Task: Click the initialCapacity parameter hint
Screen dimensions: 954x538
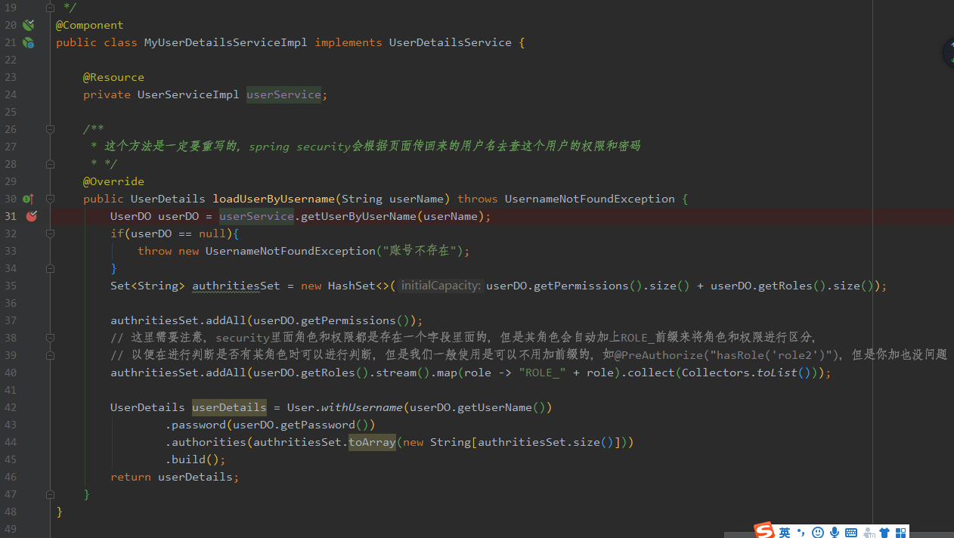Action: point(440,286)
